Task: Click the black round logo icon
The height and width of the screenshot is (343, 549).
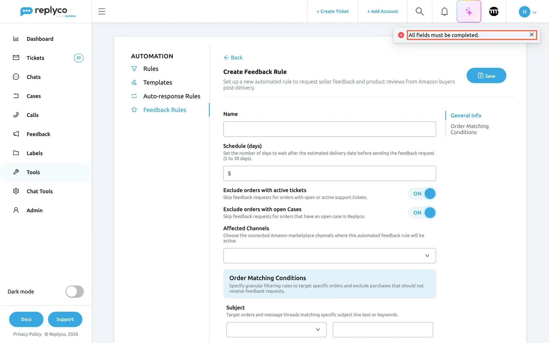Action: click(x=493, y=12)
